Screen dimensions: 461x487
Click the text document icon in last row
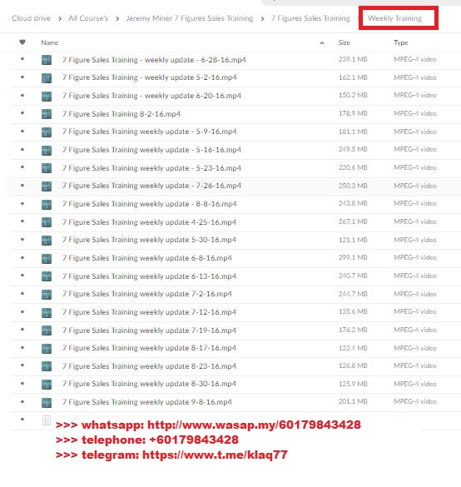click(x=47, y=420)
